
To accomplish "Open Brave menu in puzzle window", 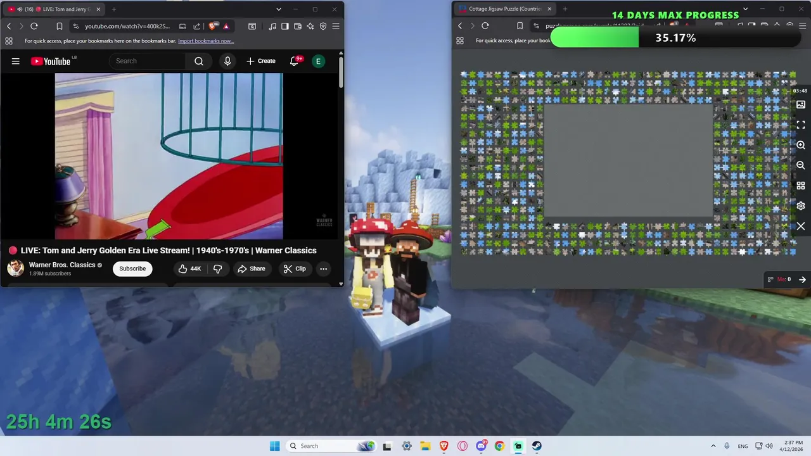I will 803,26.
